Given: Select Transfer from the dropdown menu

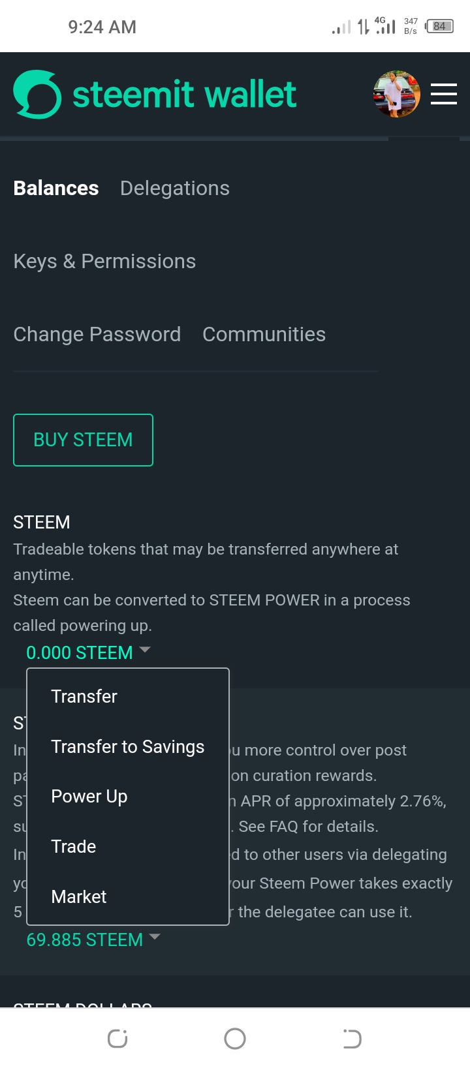Looking at the screenshot, I should [x=84, y=696].
